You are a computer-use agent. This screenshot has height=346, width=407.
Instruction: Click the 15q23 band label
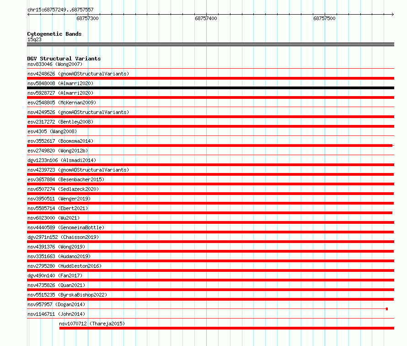(34, 39)
